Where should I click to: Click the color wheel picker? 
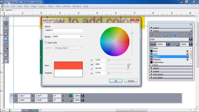(115, 41)
